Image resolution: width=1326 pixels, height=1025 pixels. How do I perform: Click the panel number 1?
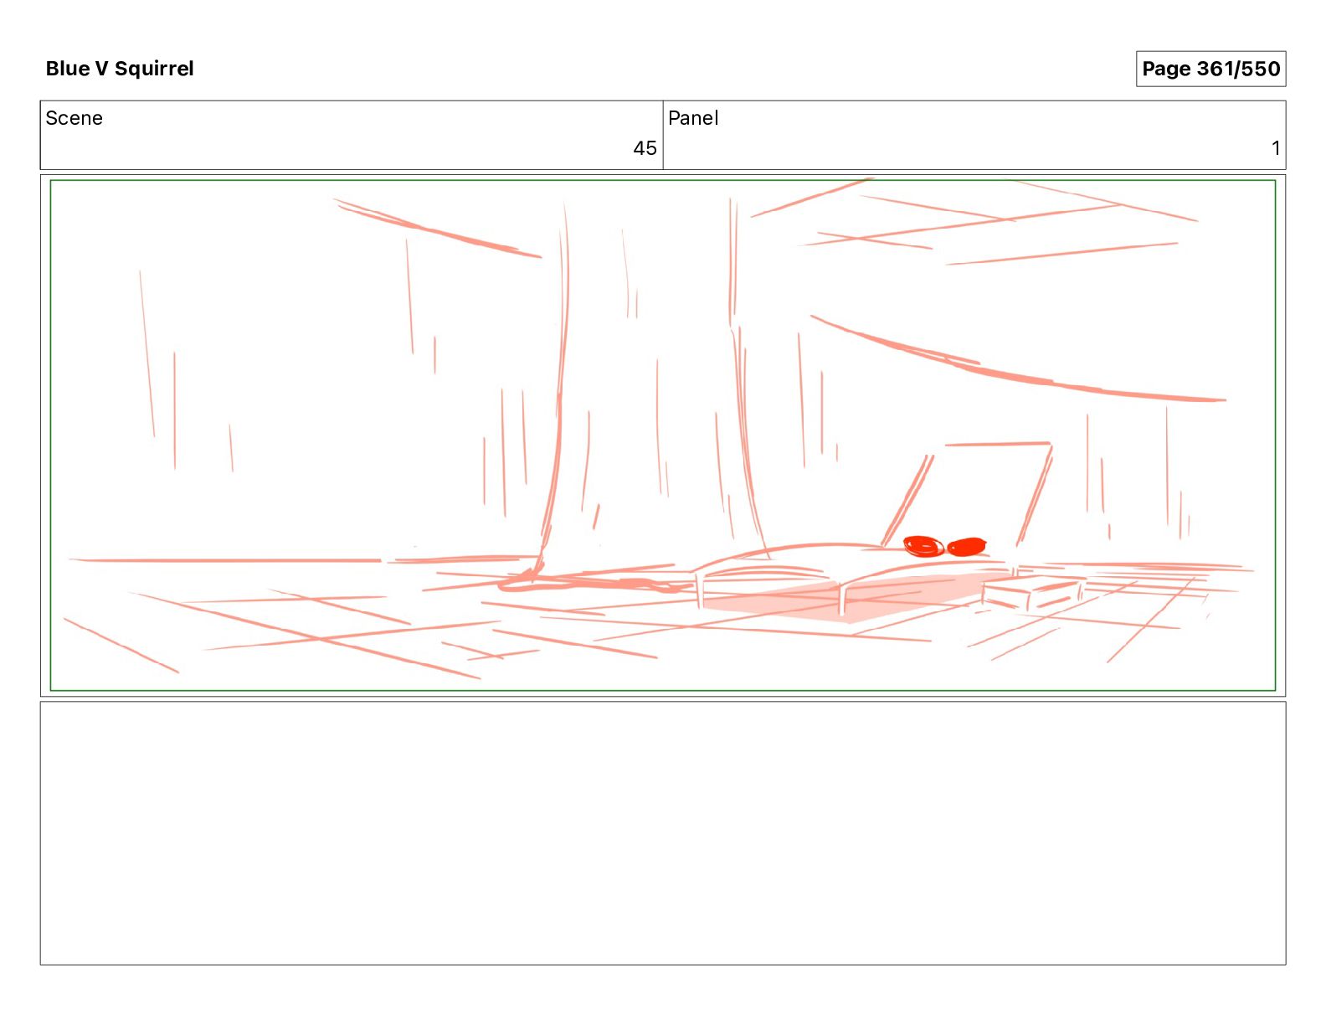point(1276,148)
